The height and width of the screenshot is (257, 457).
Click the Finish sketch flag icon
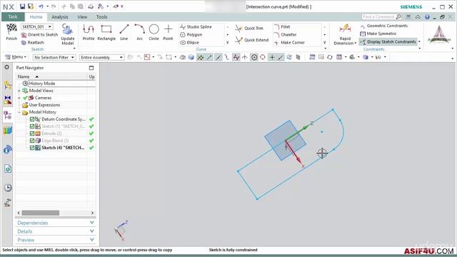(11, 29)
